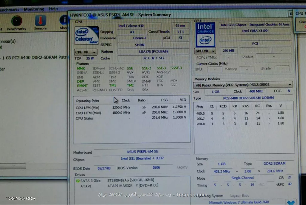Click the tRFC value 42

[x=290, y=184]
